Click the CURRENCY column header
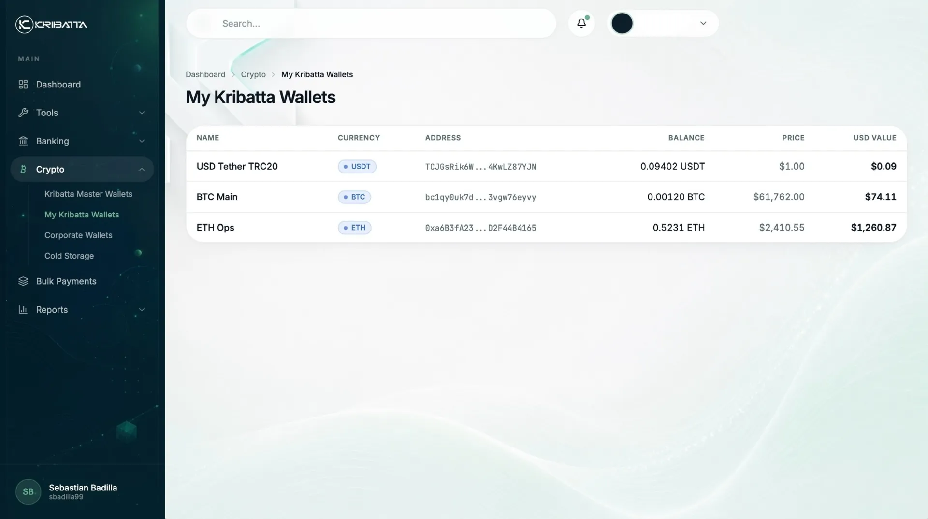 tap(359, 138)
